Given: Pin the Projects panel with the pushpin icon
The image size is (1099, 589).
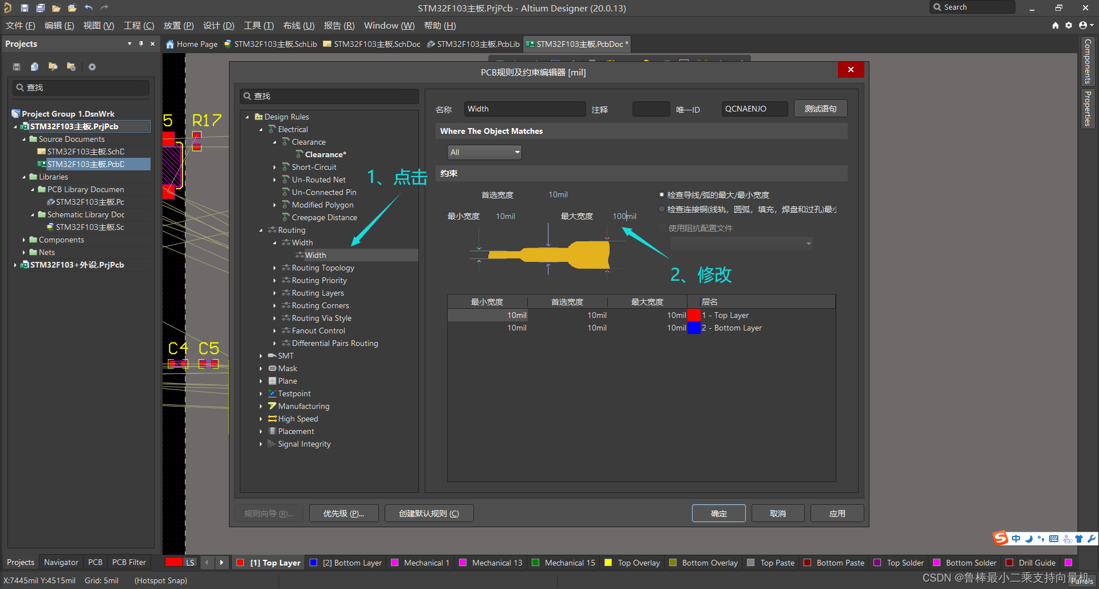Looking at the screenshot, I should (141, 43).
